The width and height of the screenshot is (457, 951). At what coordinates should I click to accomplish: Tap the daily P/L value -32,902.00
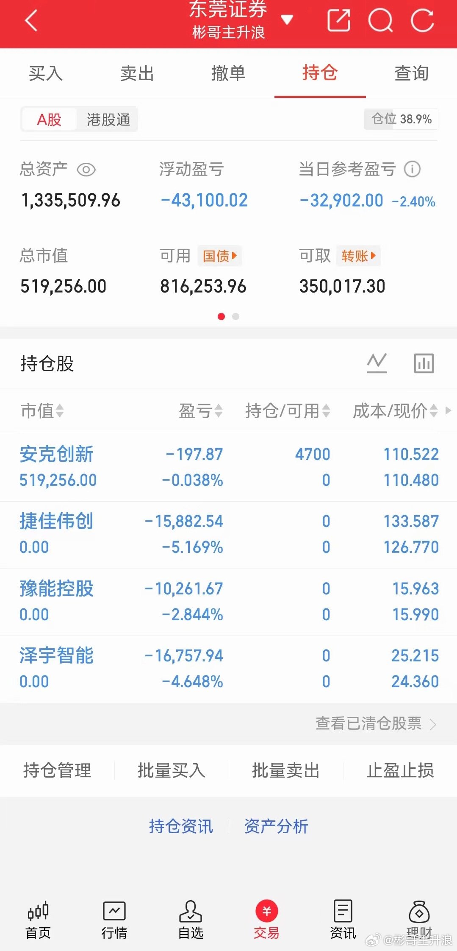pos(341,201)
